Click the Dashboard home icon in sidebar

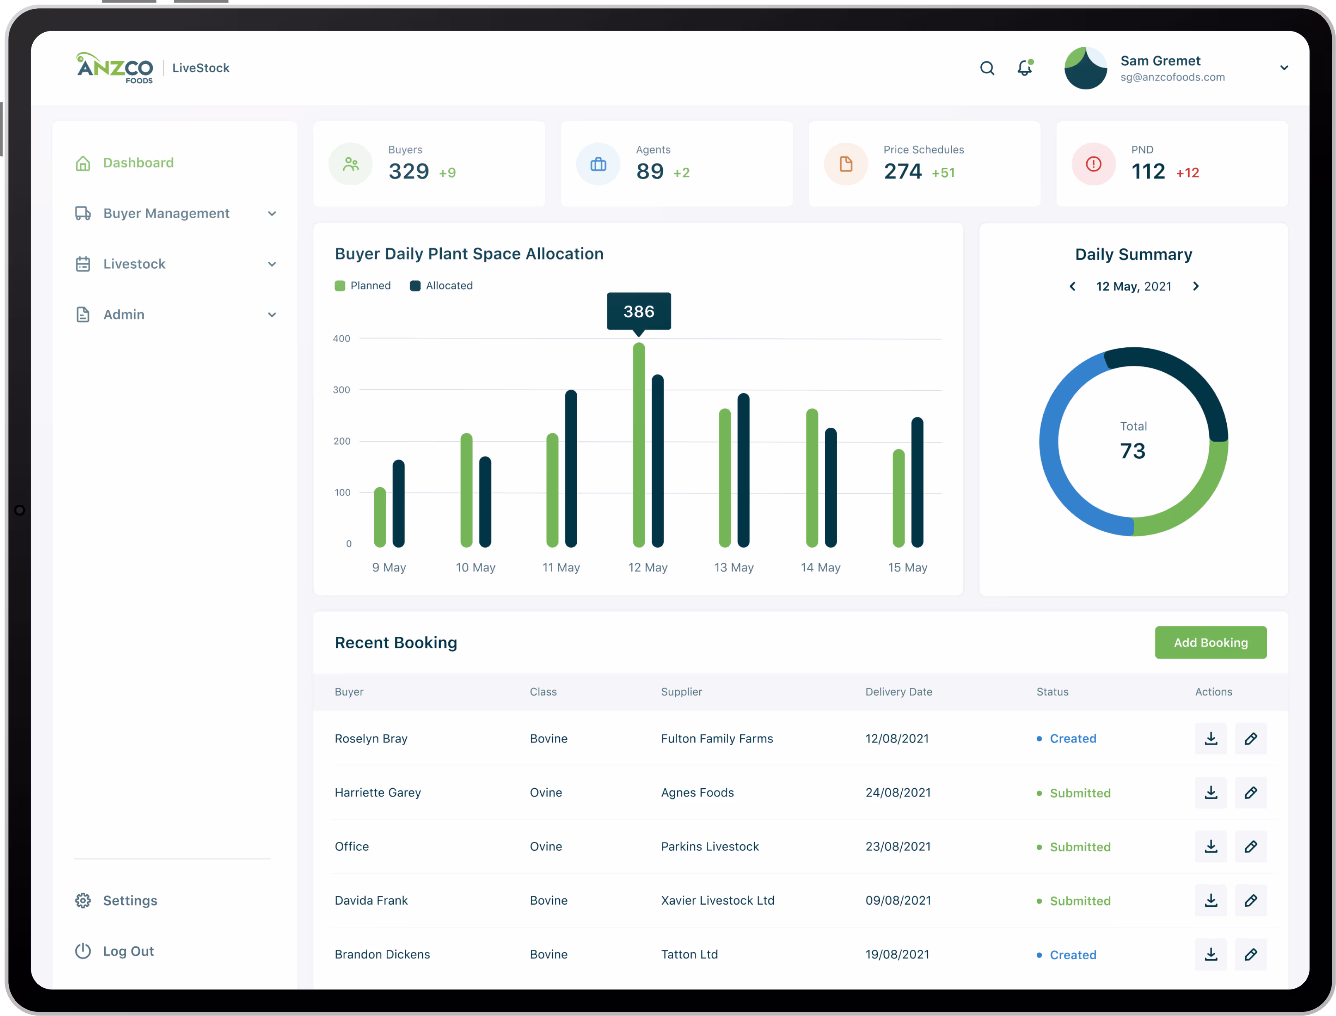coord(83,163)
